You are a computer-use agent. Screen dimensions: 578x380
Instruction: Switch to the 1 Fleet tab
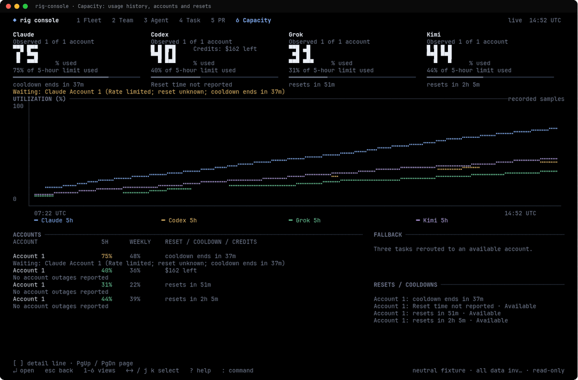click(89, 20)
